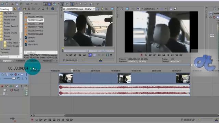Open video track automation settings dropdown arrow
219x123 pixels.
[18, 74]
